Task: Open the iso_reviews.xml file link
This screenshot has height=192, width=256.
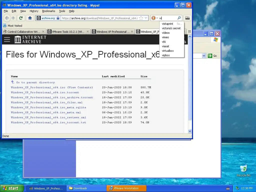Action: click(x=48, y=117)
